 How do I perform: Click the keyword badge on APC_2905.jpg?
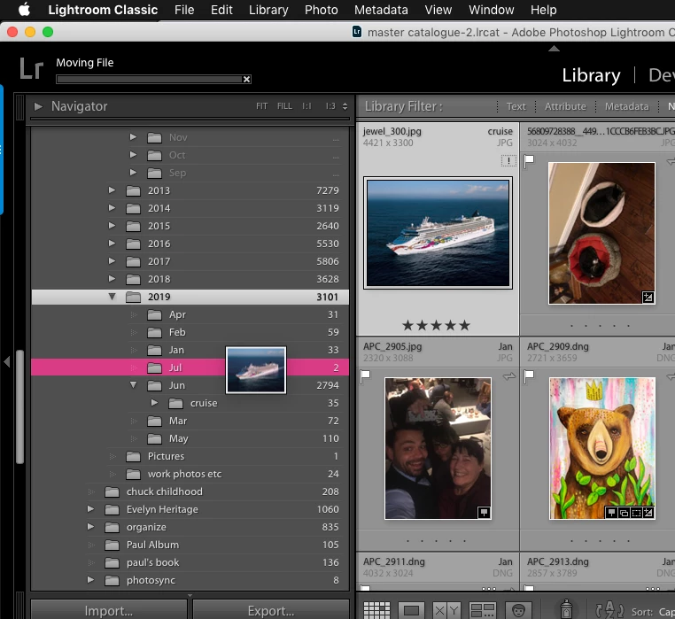(x=484, y=512)
